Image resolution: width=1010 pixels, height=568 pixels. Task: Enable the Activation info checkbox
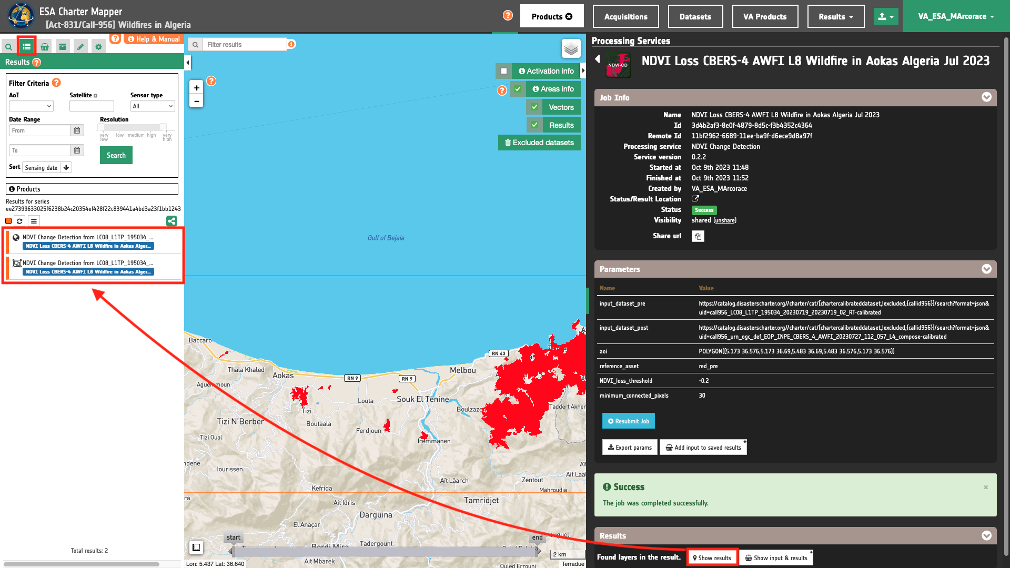point(504,71)
